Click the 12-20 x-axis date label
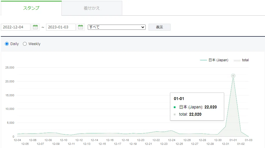Screen dimensions: 265x148 click(x=141, y=140)
